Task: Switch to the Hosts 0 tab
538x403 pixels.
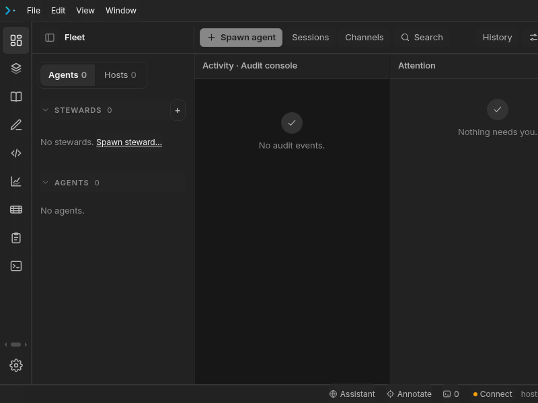Action: tap(120, 75)
